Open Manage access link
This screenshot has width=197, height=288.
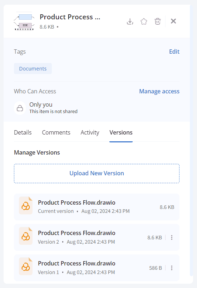point(159,91)
